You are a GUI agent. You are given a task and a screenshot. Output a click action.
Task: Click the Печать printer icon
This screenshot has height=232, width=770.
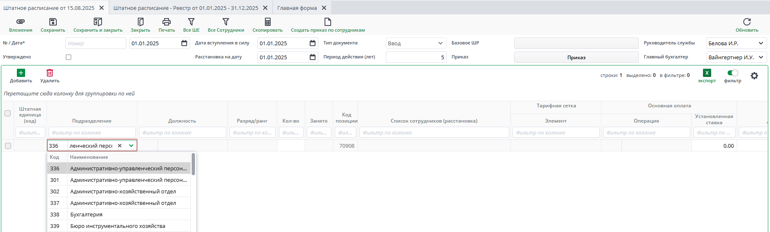(x=167, y=22)
